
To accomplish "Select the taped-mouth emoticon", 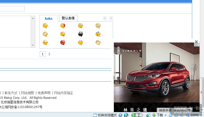I will [45, 34].
